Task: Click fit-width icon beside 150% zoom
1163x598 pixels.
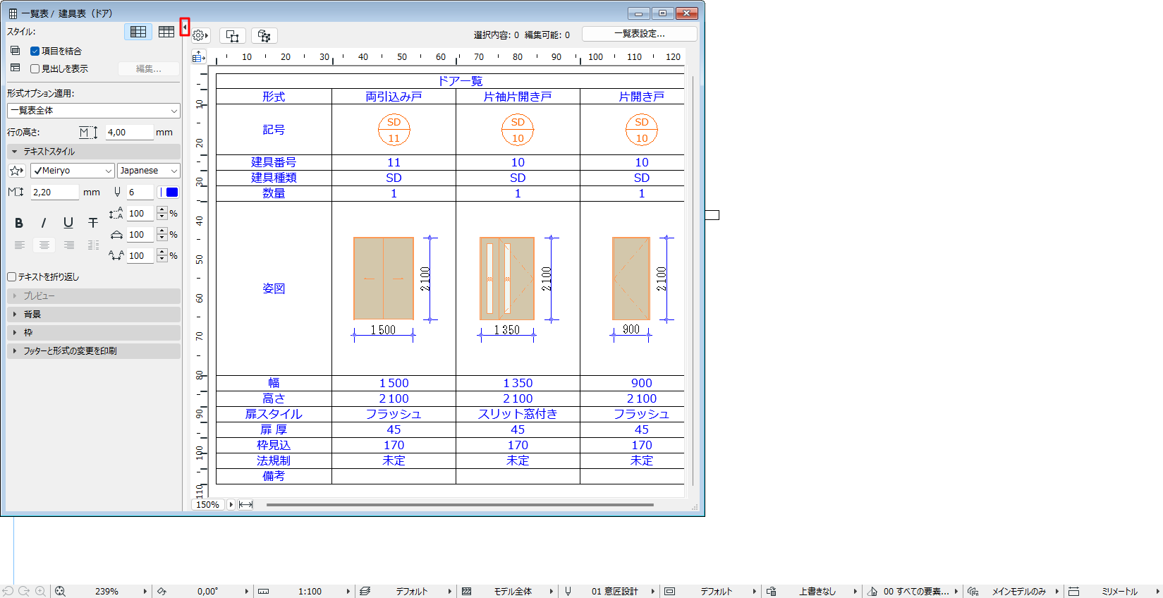Action: coord(245,504)
